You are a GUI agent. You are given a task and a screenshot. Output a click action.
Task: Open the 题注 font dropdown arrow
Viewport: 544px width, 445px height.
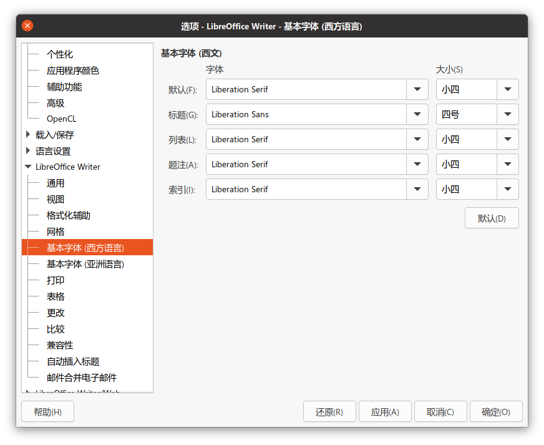pos(417,164)
